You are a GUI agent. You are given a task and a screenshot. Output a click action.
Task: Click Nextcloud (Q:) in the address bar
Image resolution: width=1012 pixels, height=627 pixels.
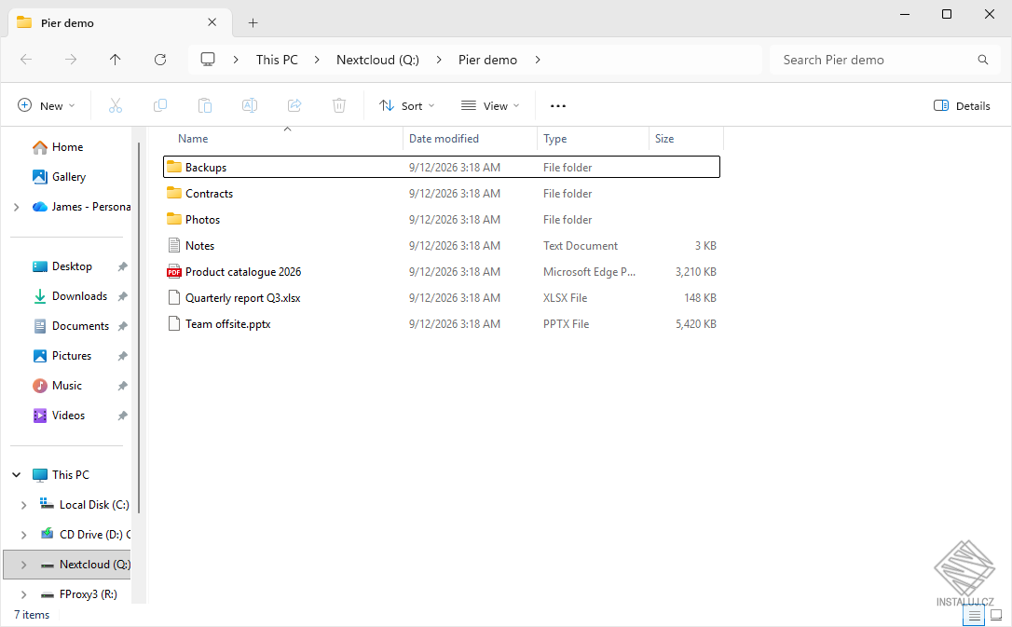pos(377,60)
